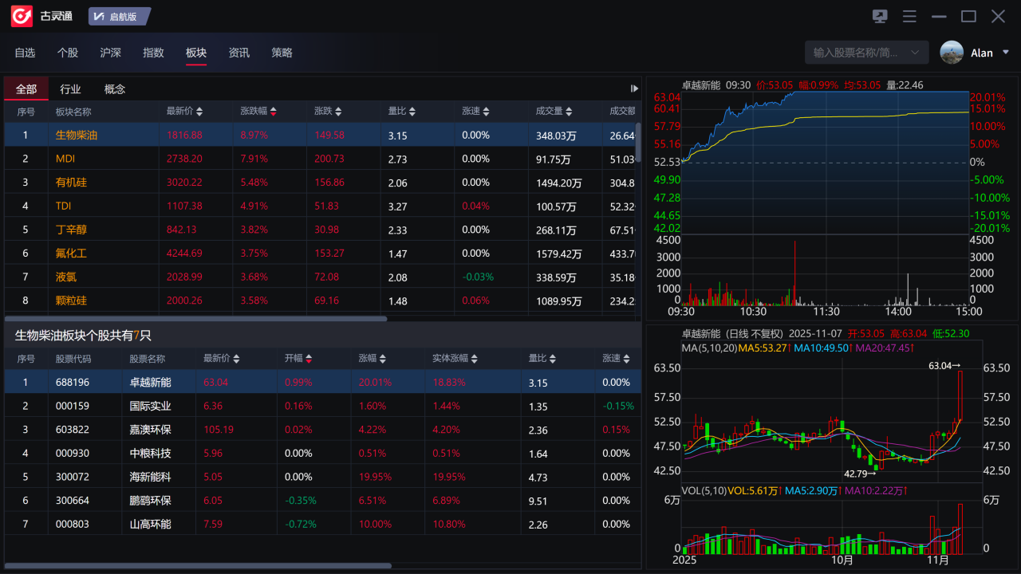Screen dimensions: 1021x574
Task: Switch to the 资讯 menu tab
Action: pyautogui.click(x=238, y=53)
